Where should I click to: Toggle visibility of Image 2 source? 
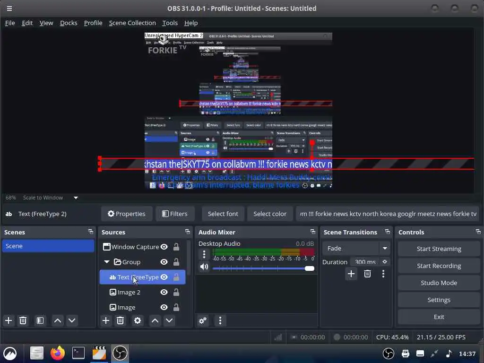click(164, 292)
